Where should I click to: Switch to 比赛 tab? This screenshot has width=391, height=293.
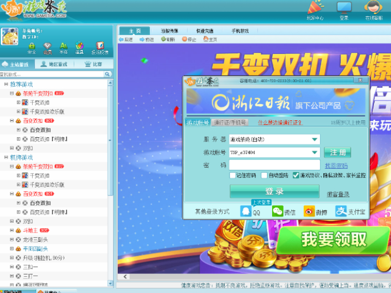click(x=93, y=64)
